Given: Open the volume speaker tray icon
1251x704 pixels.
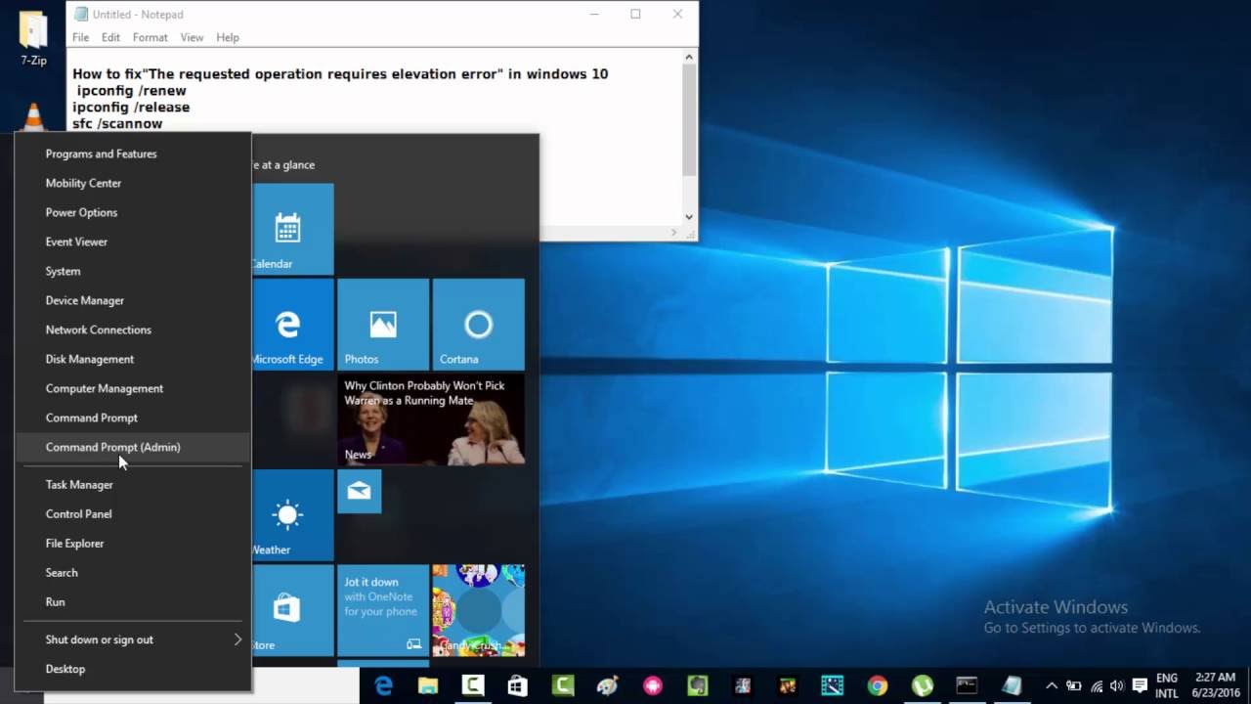Looking at the screenshot, I should (1117, 686).
